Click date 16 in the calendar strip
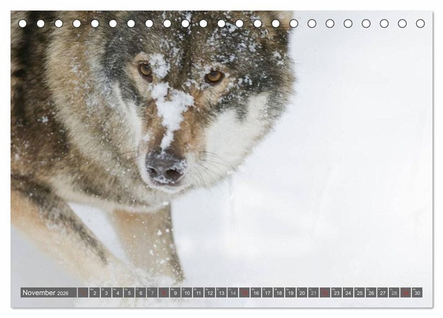The height and width of the screenshot is (318, 443). pos(256,293)
